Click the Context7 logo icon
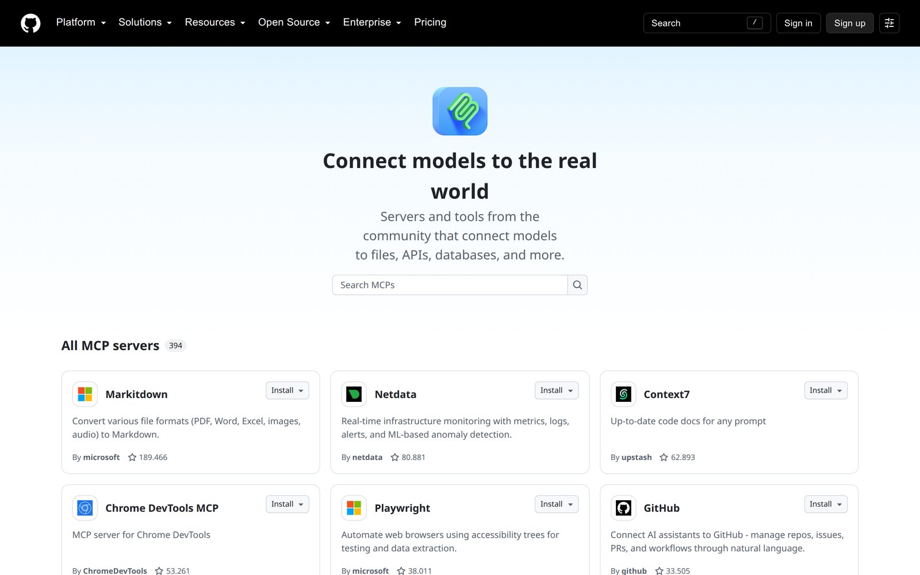 (623, 394)
